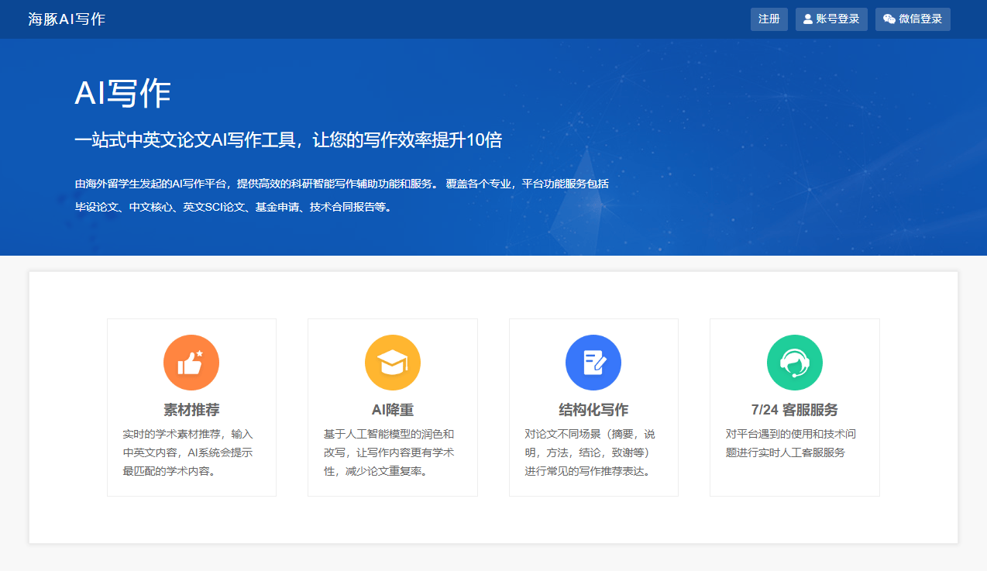
Task: Select the 结构化写作 heading
Action: (593, 410)
